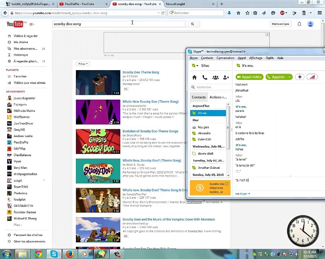Open Parcourir les chaînes
Image resolution: width=325 pixels, height=259 pixels.
point(28,235)
